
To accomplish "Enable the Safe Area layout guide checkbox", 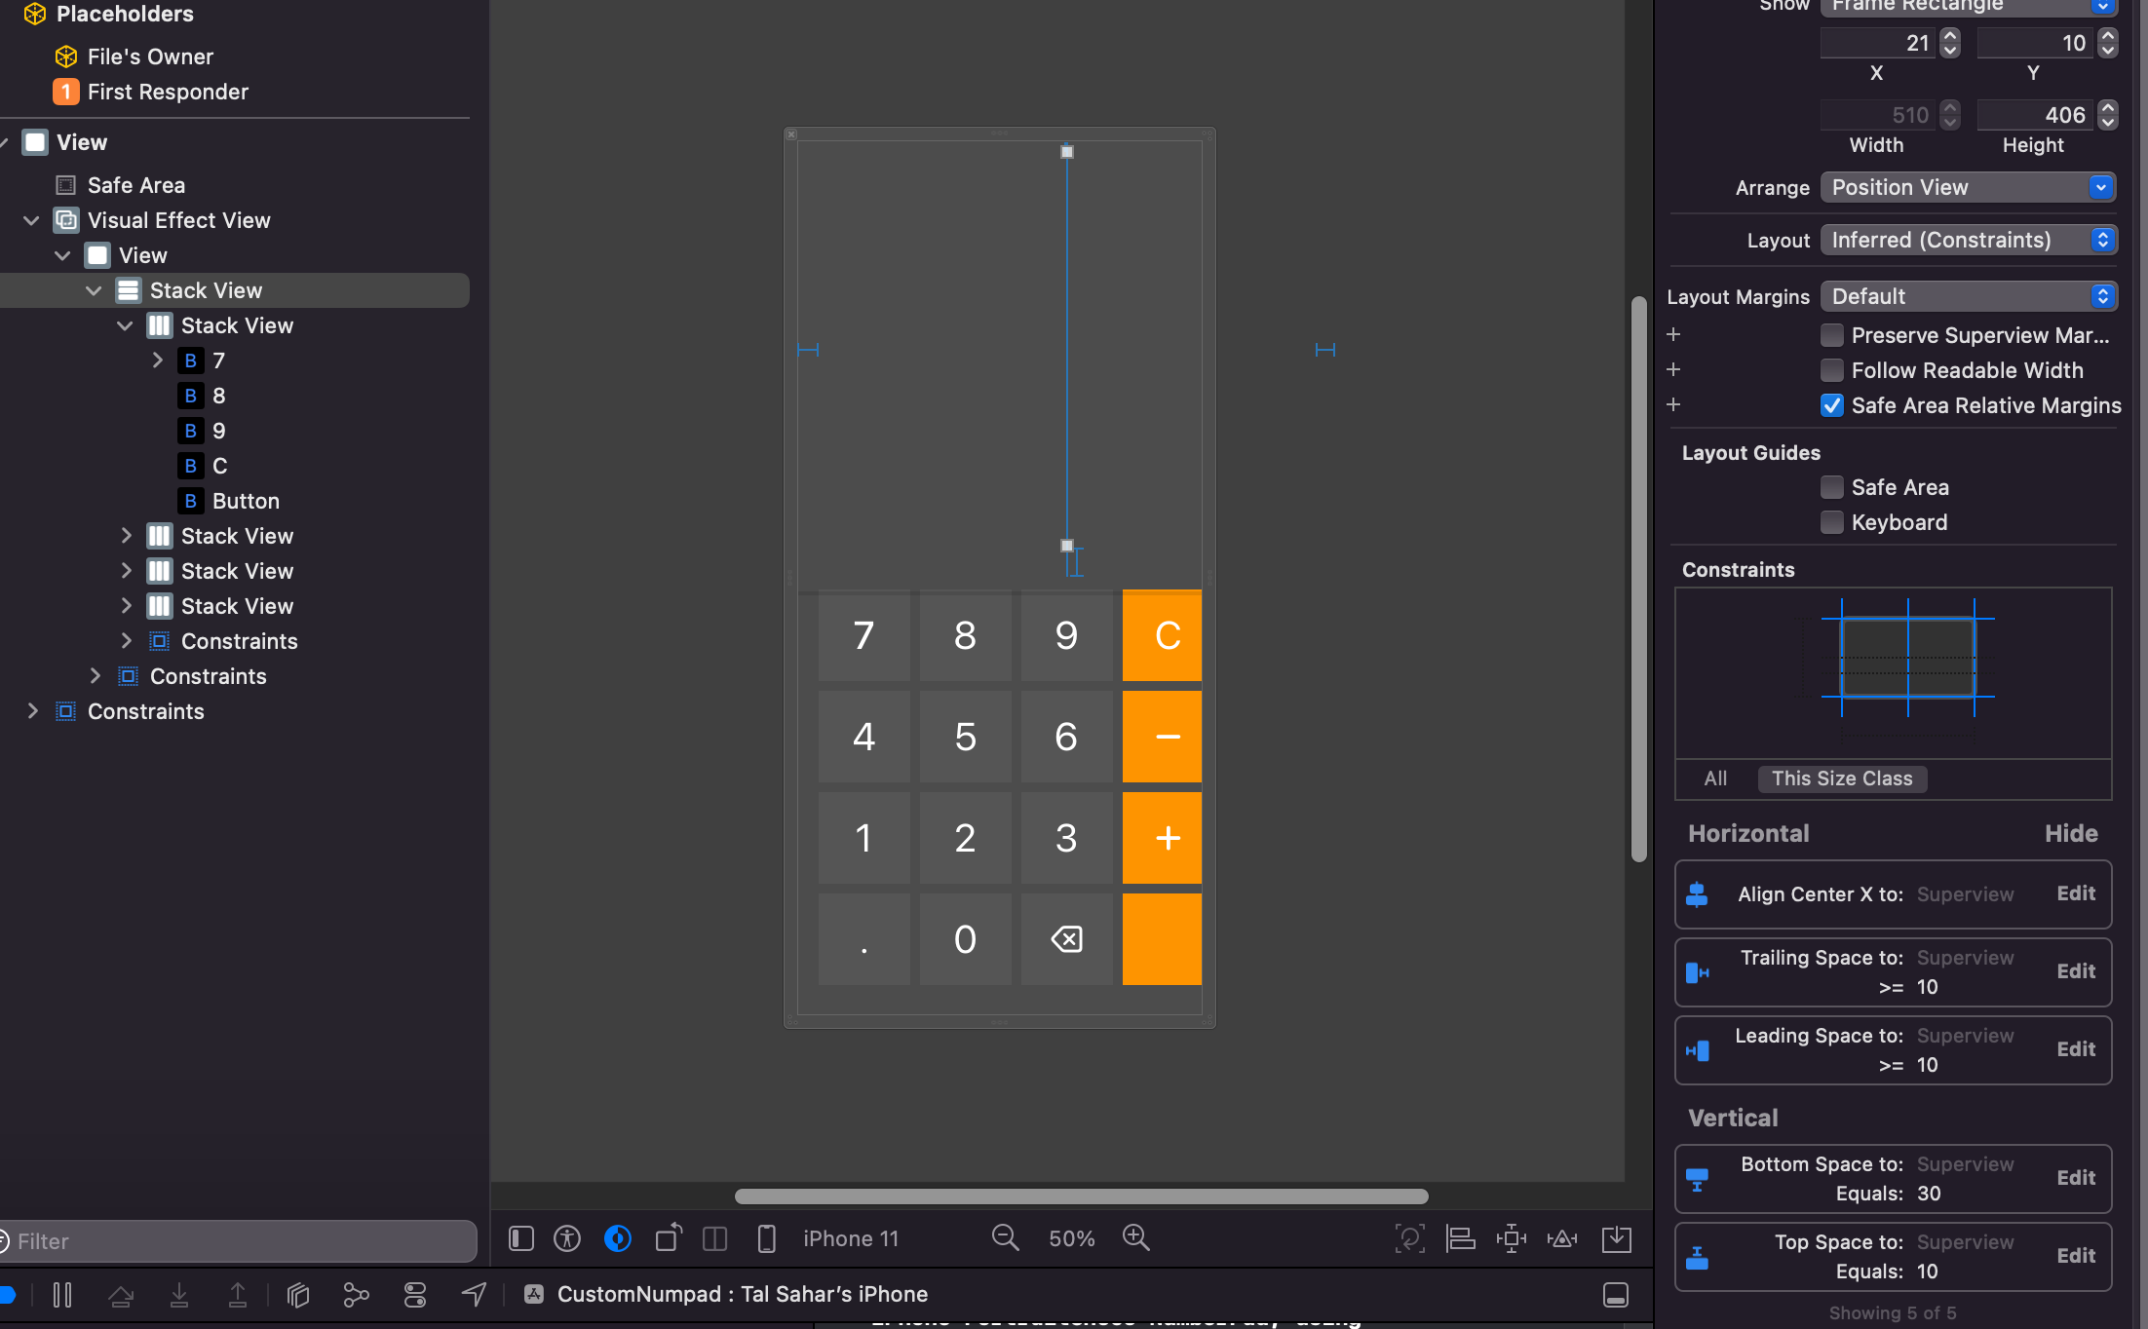I will click(1832, 487).
